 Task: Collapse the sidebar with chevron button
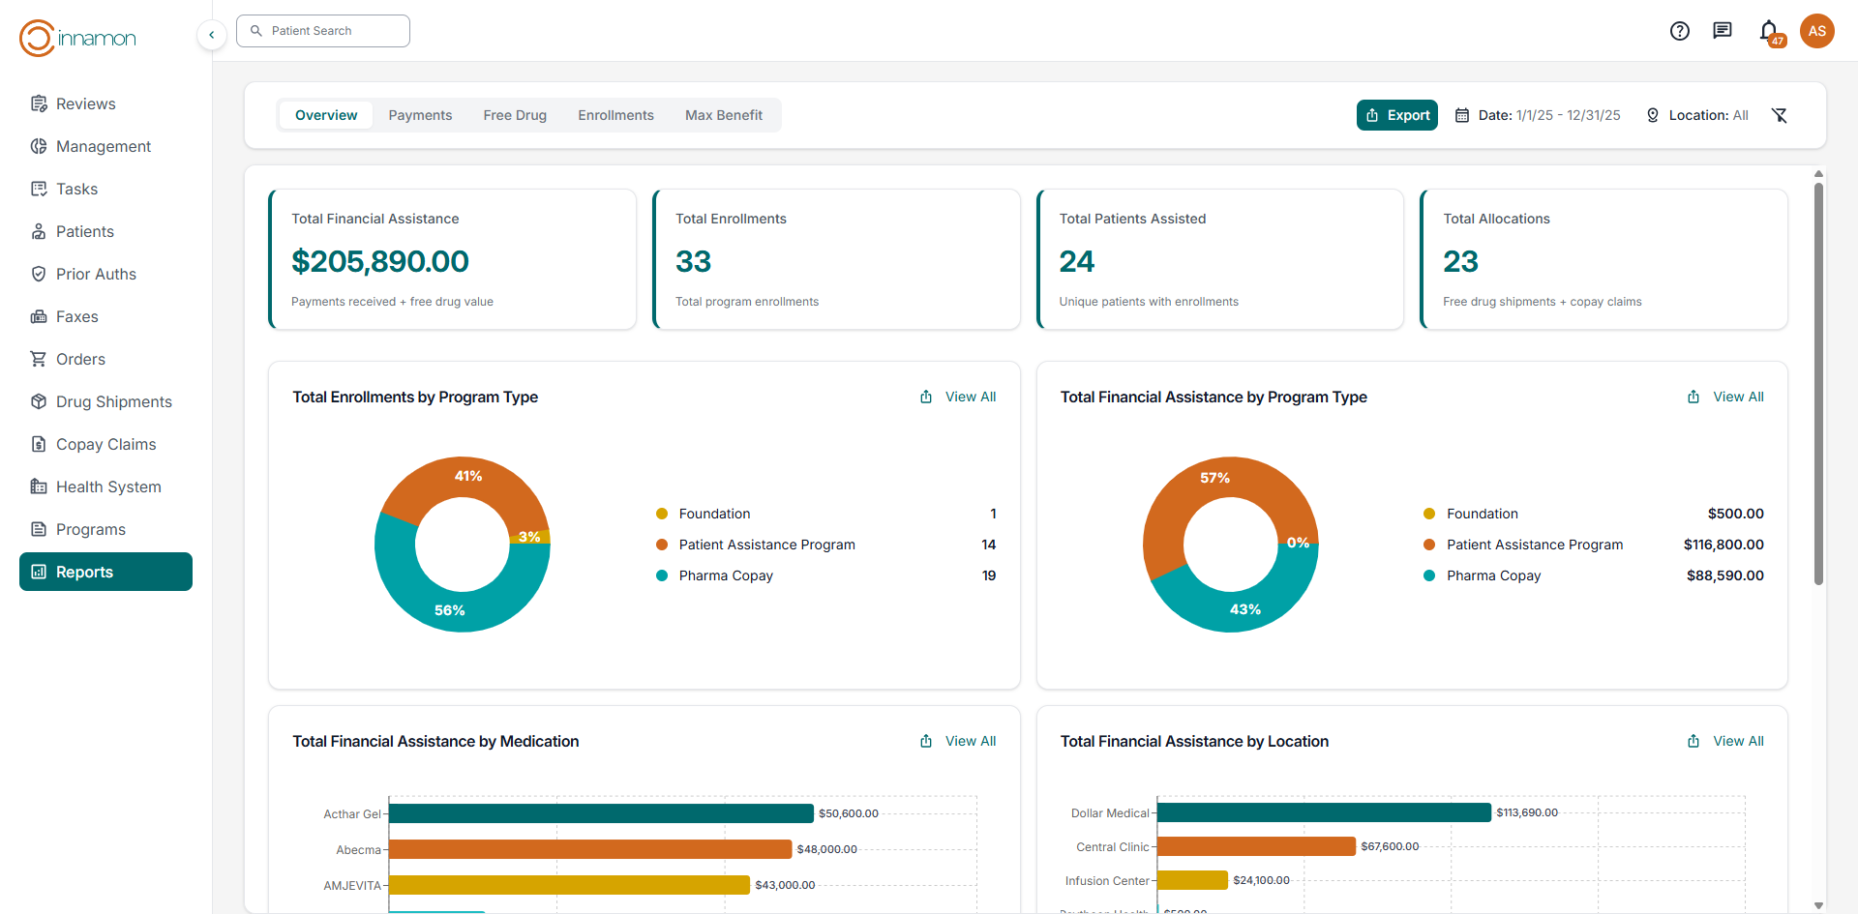(212, 35)
